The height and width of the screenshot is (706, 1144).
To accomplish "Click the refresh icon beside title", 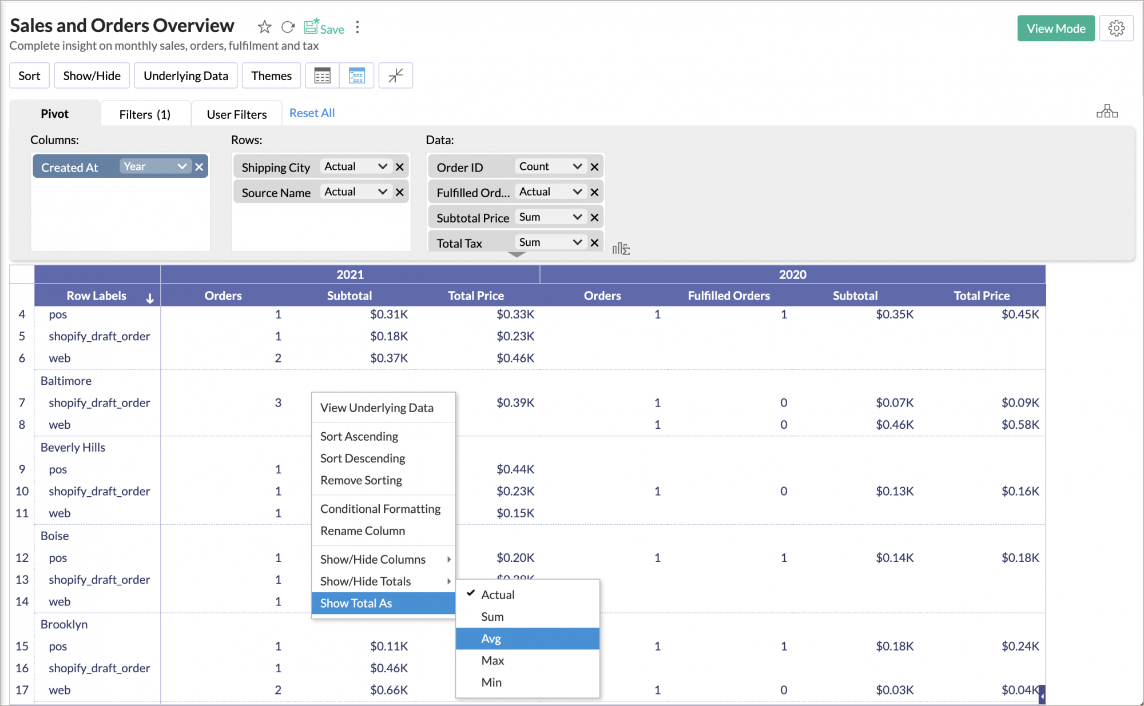I will pyautogui.click(x=288, y=27).
